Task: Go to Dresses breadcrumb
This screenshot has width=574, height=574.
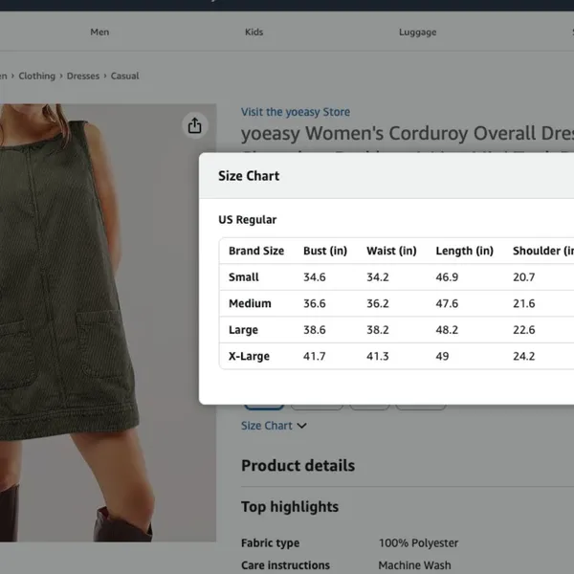Action: point(83,76)
